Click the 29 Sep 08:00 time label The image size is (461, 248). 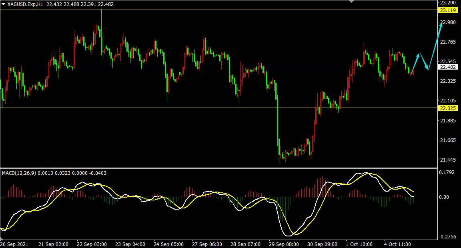click(x=284, y=244)
